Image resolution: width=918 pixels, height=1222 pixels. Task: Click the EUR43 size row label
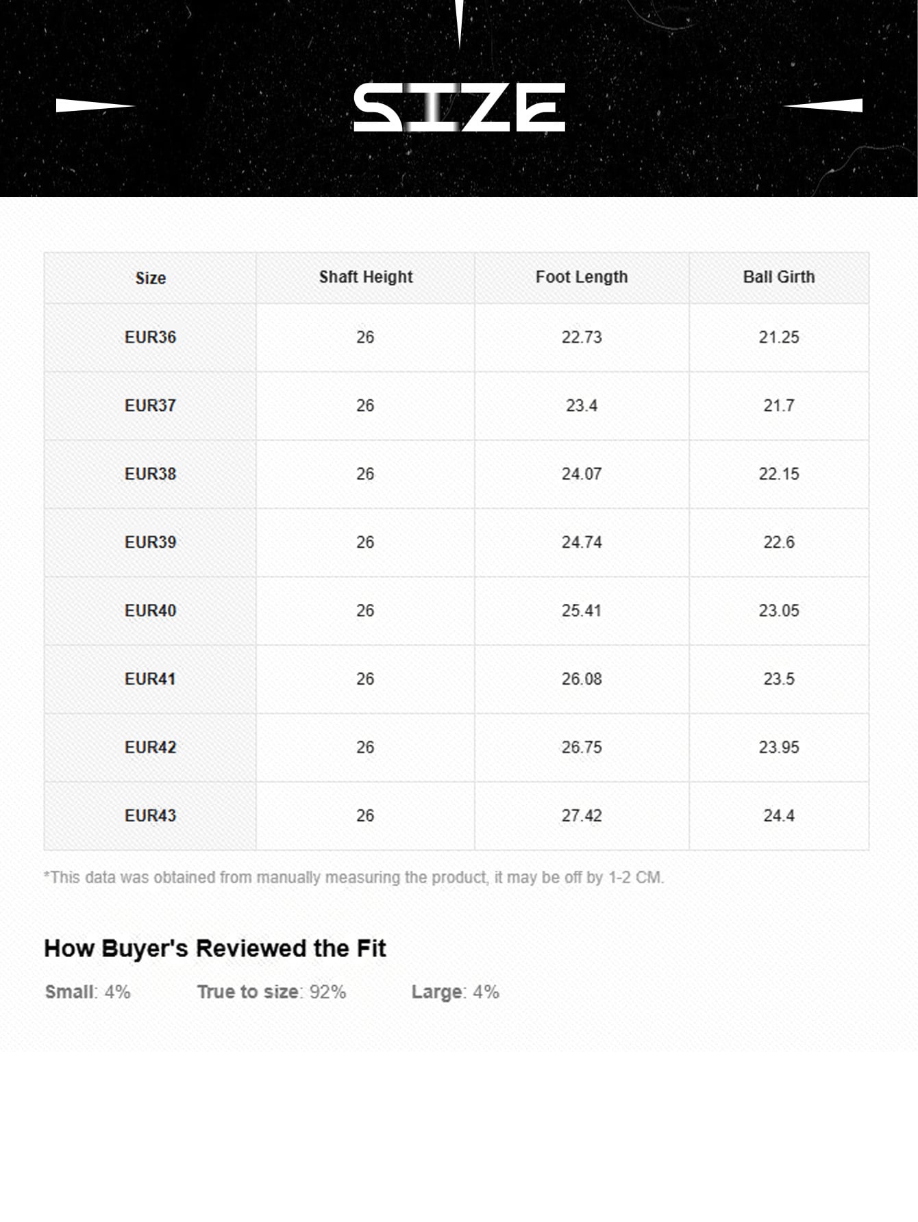pyautogui.click(x=151, y=816)
